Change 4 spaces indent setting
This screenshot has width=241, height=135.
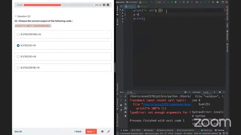178,133
